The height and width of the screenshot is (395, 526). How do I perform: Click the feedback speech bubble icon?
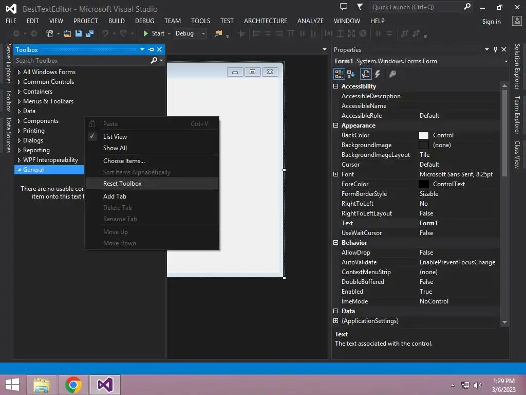pos(344,7)
